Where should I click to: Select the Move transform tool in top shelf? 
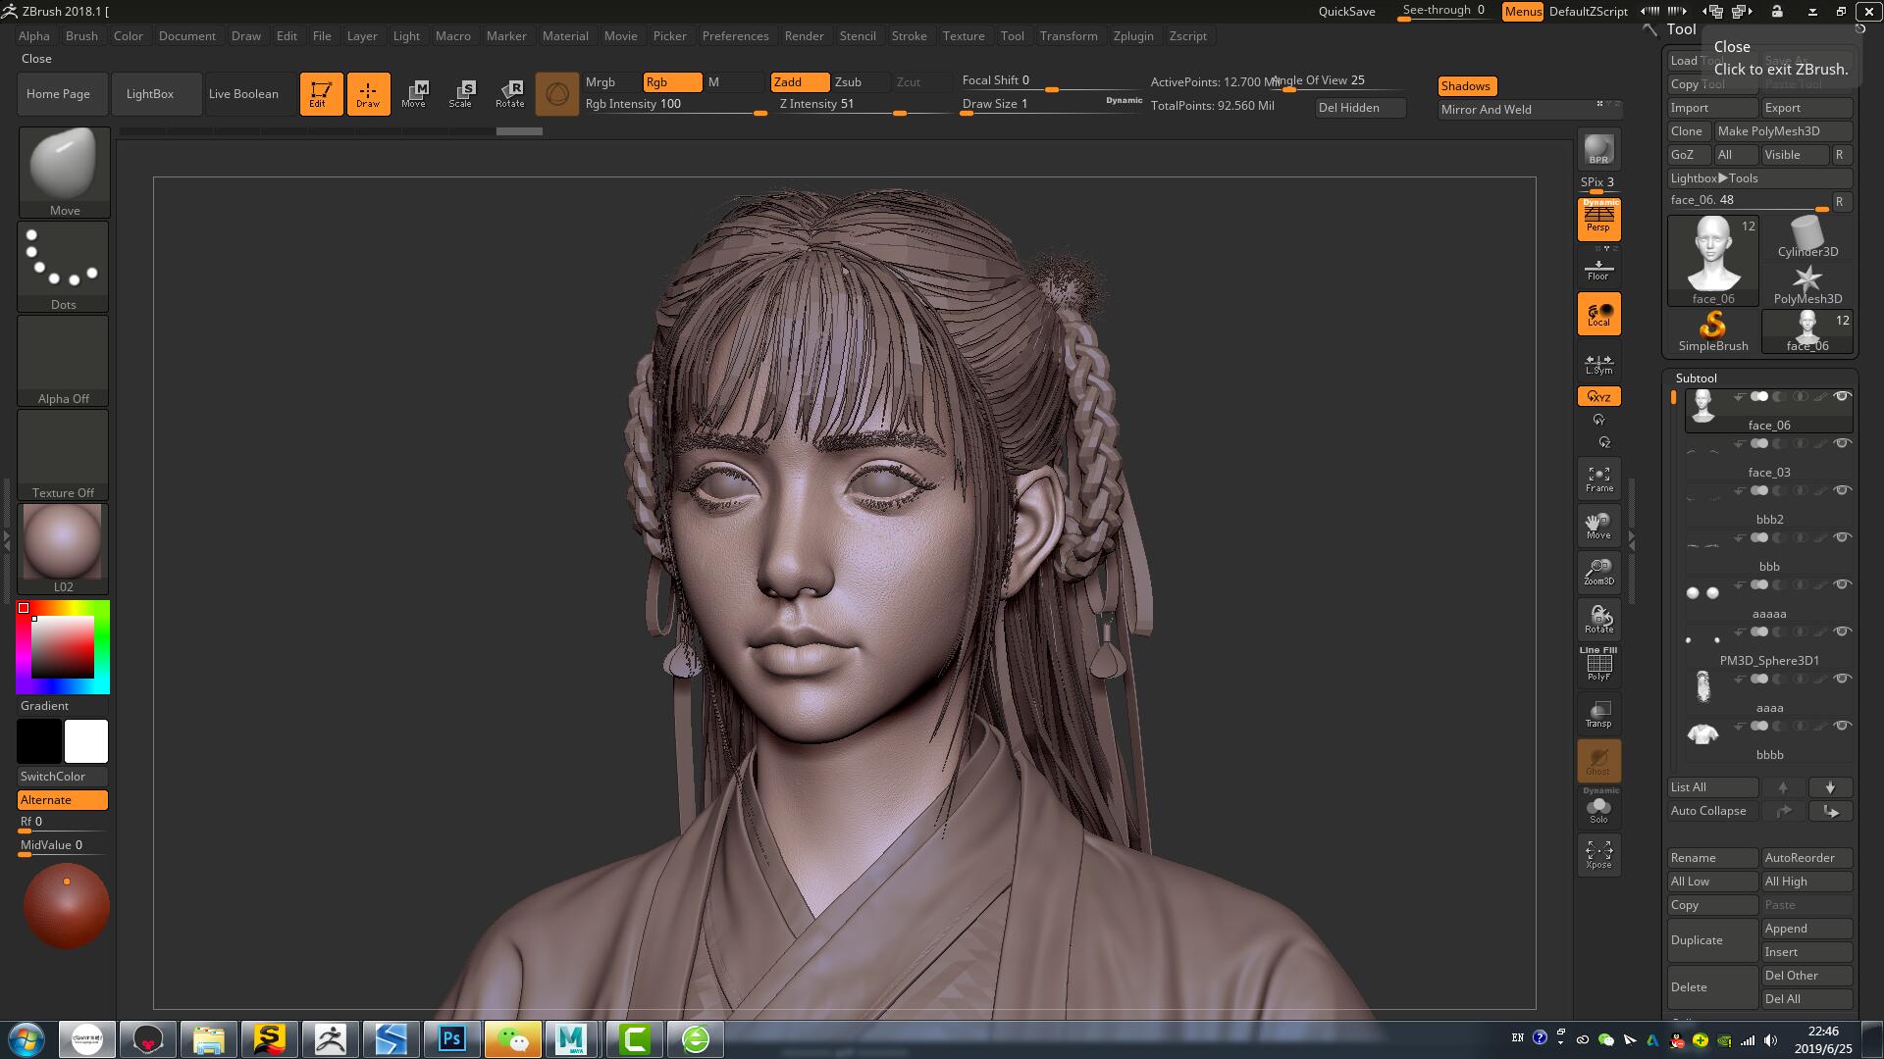point(415,94)
